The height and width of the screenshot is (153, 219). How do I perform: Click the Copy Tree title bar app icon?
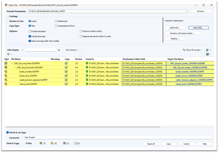[6, 5]
